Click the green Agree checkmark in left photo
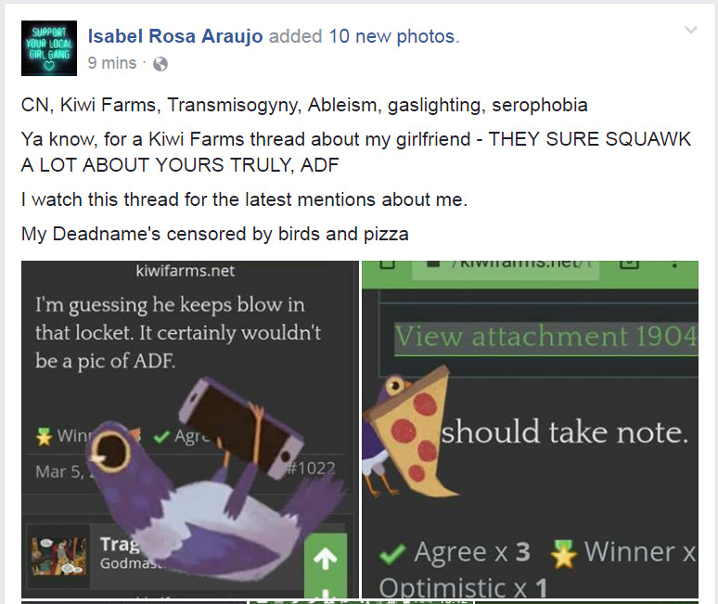718x604 pixels. tap(161, 437)
